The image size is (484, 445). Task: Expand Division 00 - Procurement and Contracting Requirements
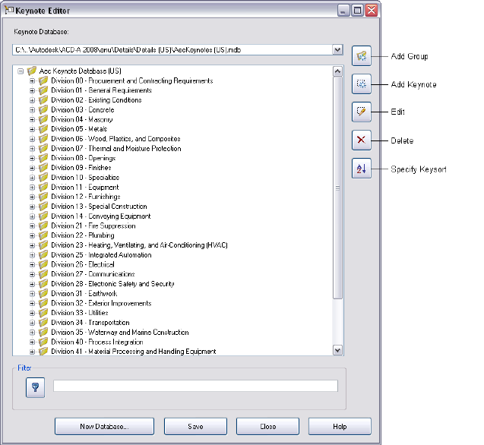(32, 80)
